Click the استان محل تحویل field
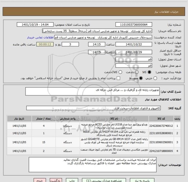The height and width of the screenshot is (182, 188). (x=134, y=59)
